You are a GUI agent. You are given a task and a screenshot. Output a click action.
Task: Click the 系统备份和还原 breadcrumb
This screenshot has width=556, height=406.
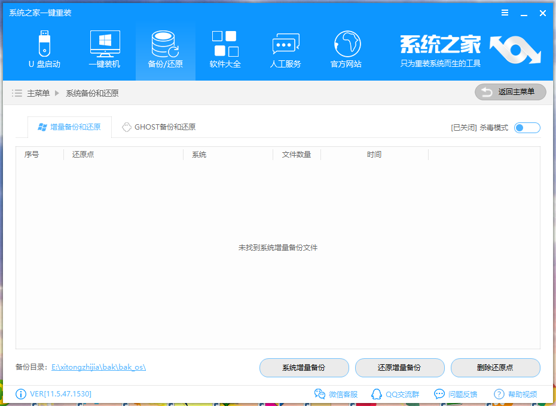[92, 93]
